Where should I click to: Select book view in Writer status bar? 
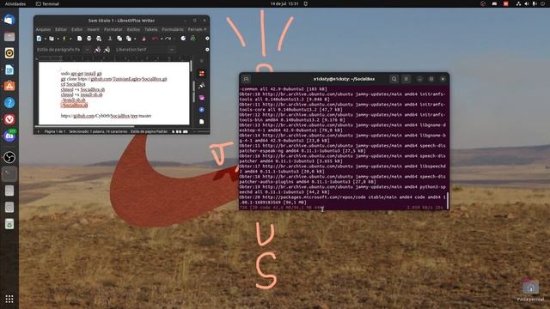pos(186,131)
